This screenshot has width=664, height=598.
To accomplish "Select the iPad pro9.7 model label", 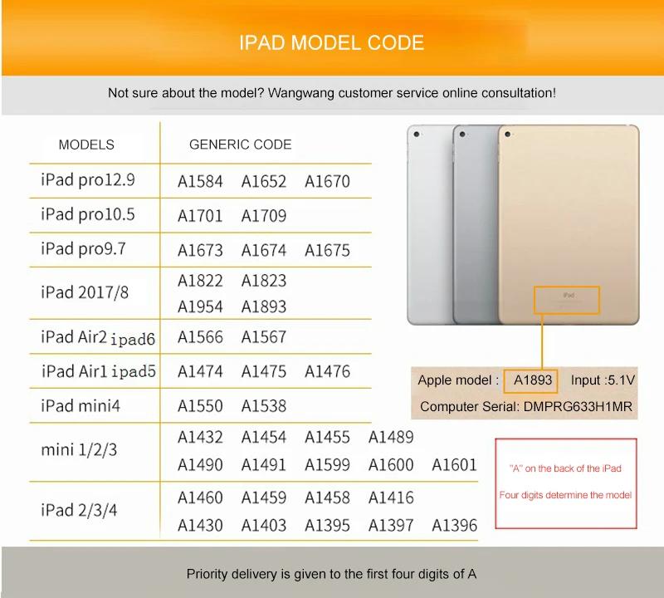I will pos(83,249).
